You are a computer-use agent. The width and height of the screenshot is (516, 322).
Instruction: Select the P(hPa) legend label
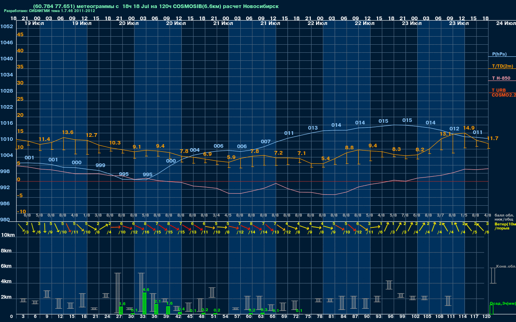[499, 54]
